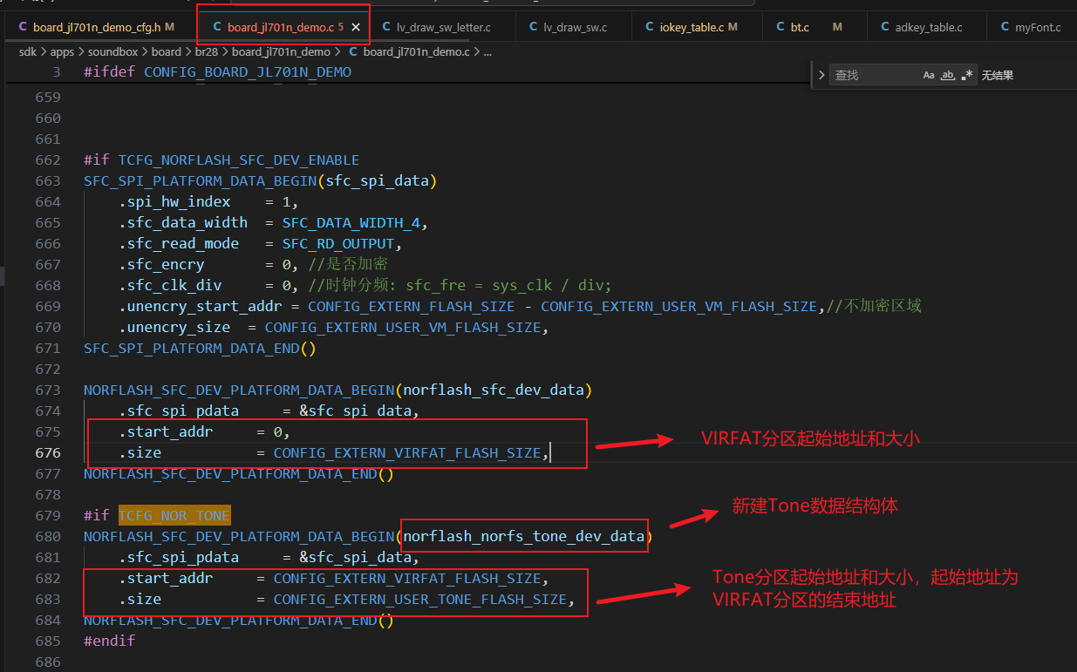This screenshot has height=672, width=1077.
Task: Click CONFIG_EXTERN_VIRFAT_FLASH_SIZE on line 676
Action: [407, 453]
